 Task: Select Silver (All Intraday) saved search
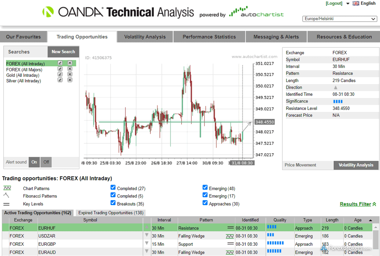pyautogui.click(x=23, y=81)
